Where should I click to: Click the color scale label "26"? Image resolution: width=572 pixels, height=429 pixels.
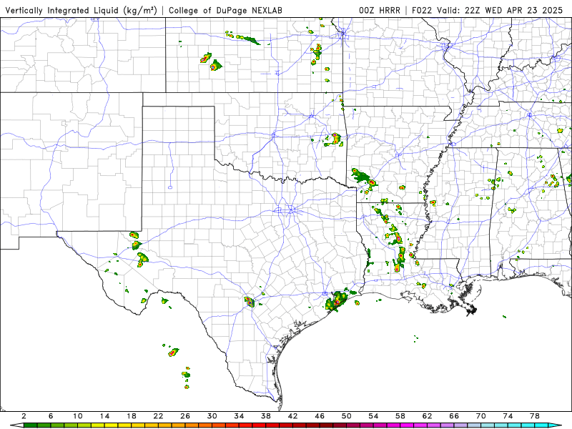coord(185,416)
